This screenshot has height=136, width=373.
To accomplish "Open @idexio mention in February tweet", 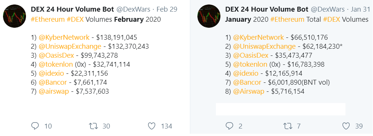I will tap(51, 73).
